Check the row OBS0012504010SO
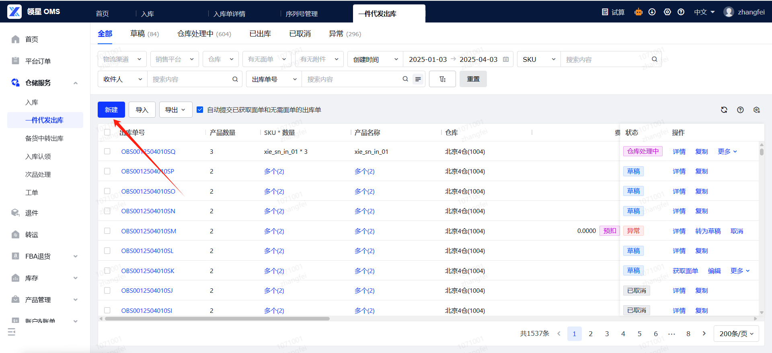The height and width of the screenshot is (353, 772). pos(107,191)
